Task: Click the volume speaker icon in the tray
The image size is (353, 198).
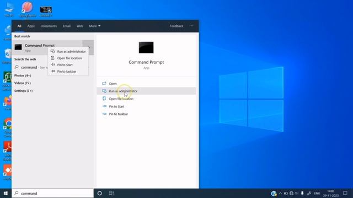Action: click(297, 193)
